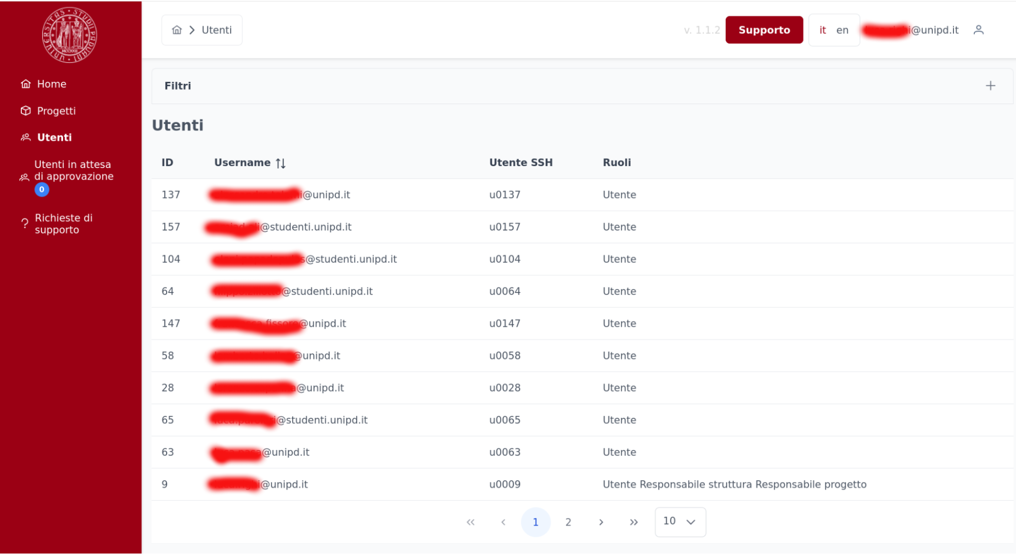
Task: Open Home in sidebar
Action: tap(51, 84)
